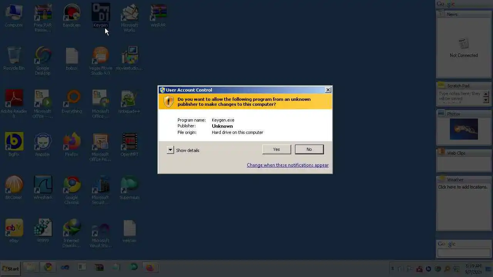Screen dimensions: 493x277
Task: Click the Weather gadget header
Action: pyautogui.click(x=464, y=180)
